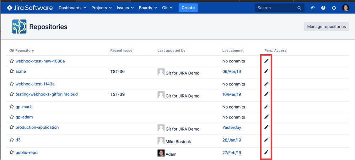Open the user profile avatar
The image size is (355, 160).
pyautogui.click(x=345, y=8)
